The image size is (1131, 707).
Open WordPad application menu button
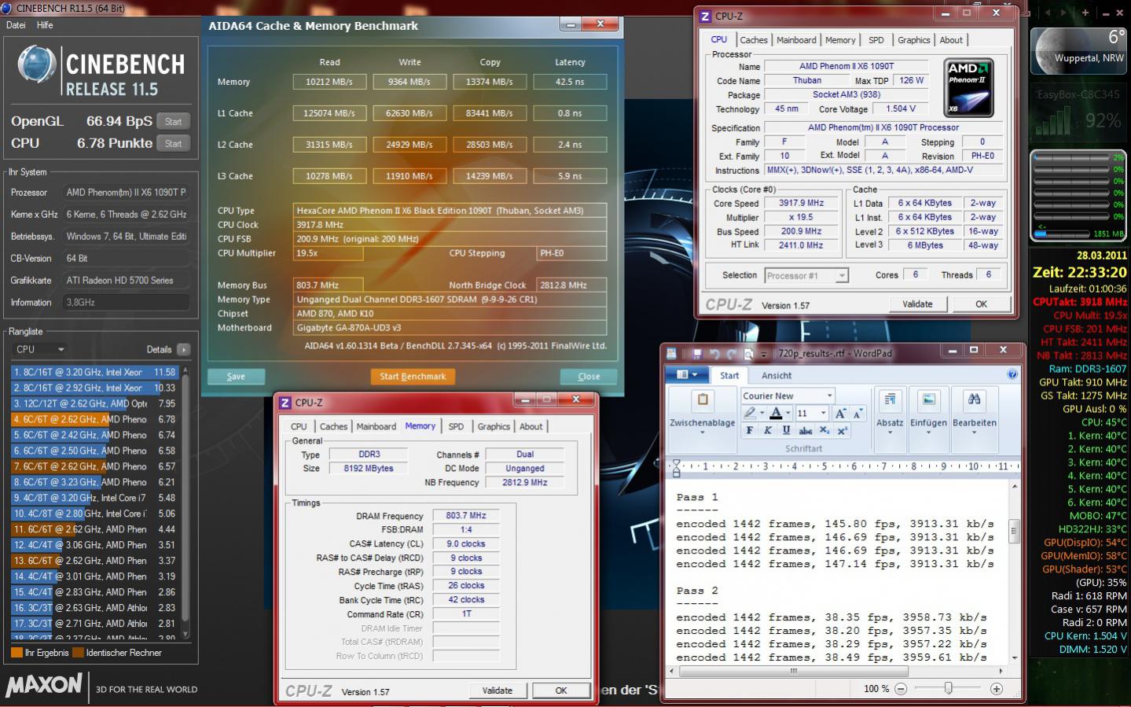tap(687, 375)
